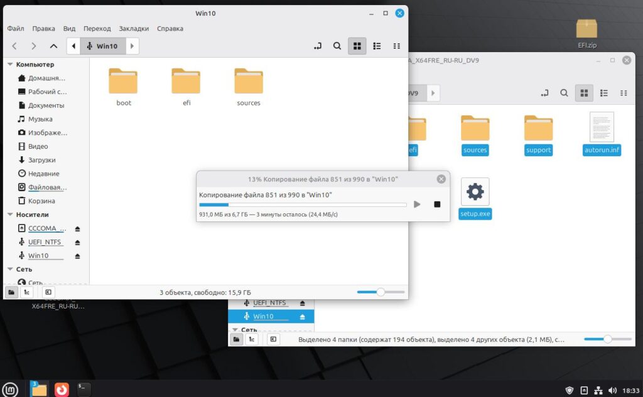Image resolution: width=643 pixels, height=397 pixels.
Task: Switch Win10 window to compact view
Action: pyautogui.click(x=397, y=46)
